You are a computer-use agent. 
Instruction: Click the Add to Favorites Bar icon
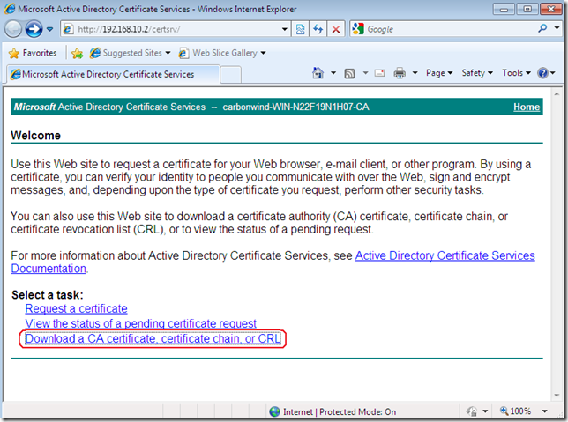77,53
